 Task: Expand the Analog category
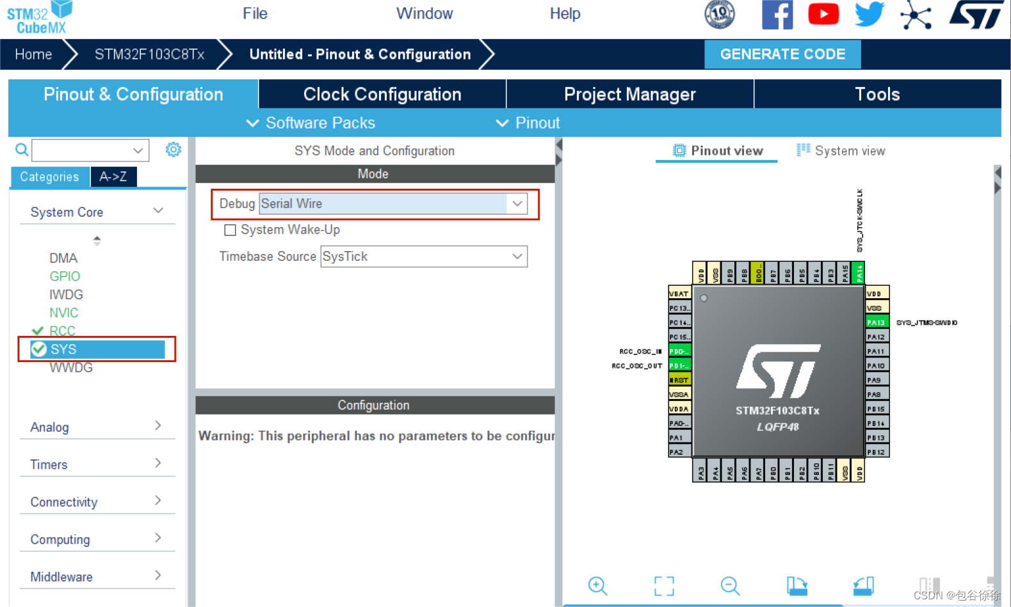click(x=158, y=425)
